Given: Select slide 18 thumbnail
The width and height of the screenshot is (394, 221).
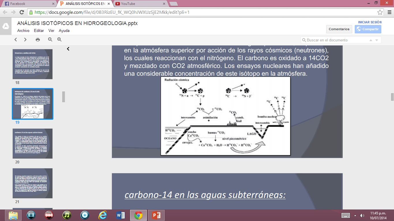Looking at the screenshot, I should coord(32,64).
